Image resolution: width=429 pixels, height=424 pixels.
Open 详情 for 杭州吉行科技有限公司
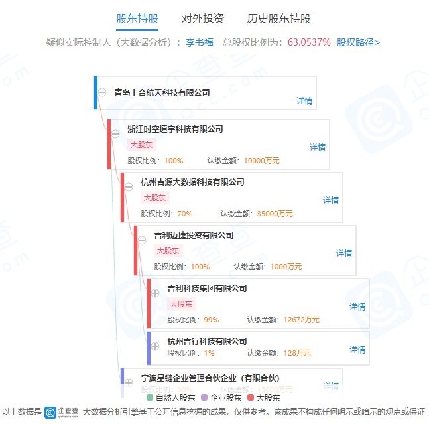click(357, 350)
